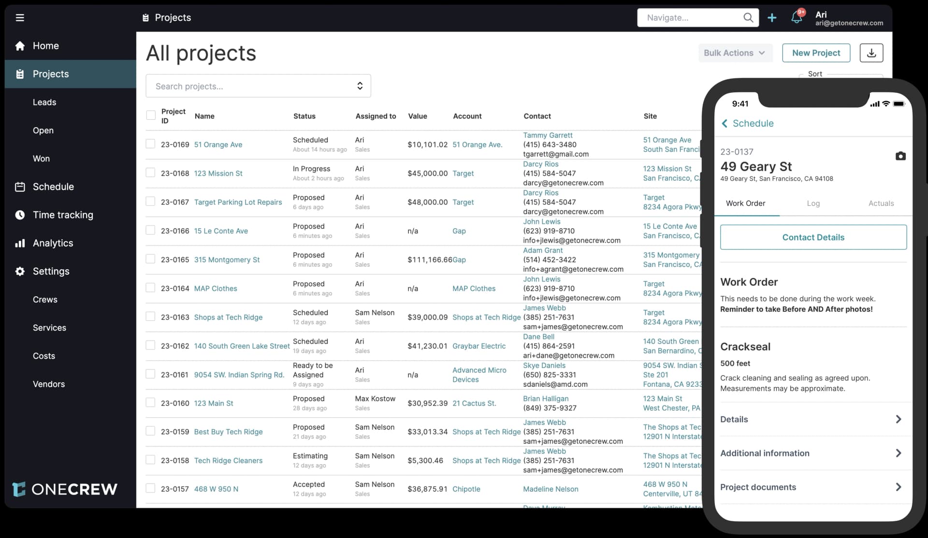The height and width of the screenshot is (538, 928).
Task: Tap the Contact Details button
Action: point(813,237)
